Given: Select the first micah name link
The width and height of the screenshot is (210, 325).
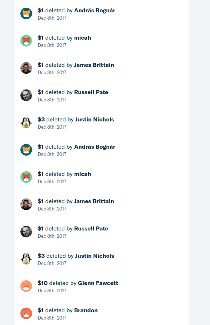Looking at the screenshot, I should coord(83,38).
